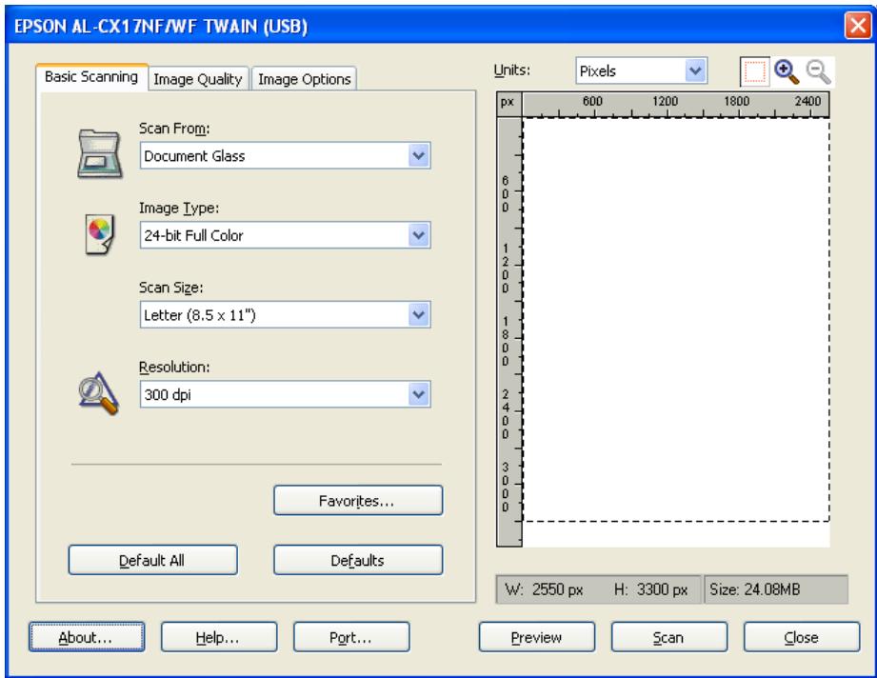The height and width of the screenshot is (678, 877).
Task: Open Help...
Action: [219, 637]
